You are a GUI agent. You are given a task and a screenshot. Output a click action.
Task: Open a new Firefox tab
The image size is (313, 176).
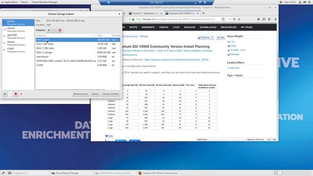203,13
